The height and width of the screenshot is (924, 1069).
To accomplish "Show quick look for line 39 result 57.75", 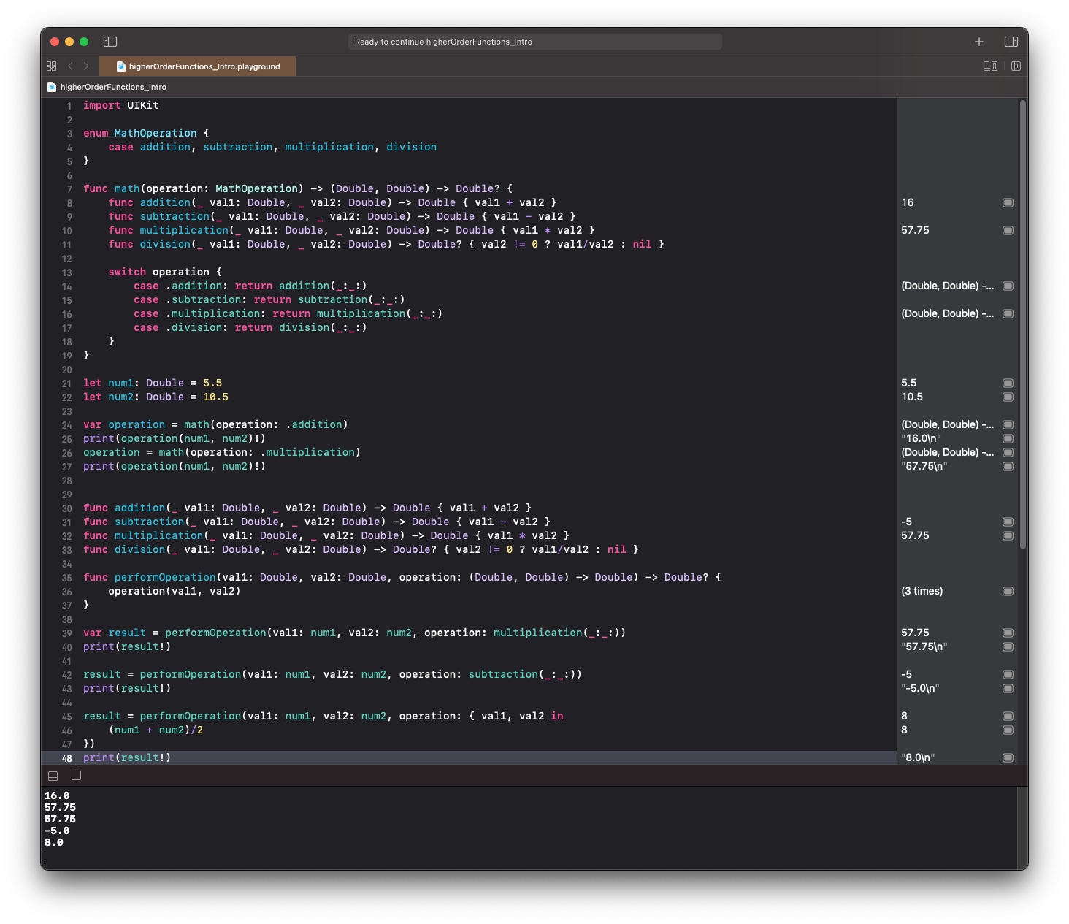I will tap(1008, 633).
